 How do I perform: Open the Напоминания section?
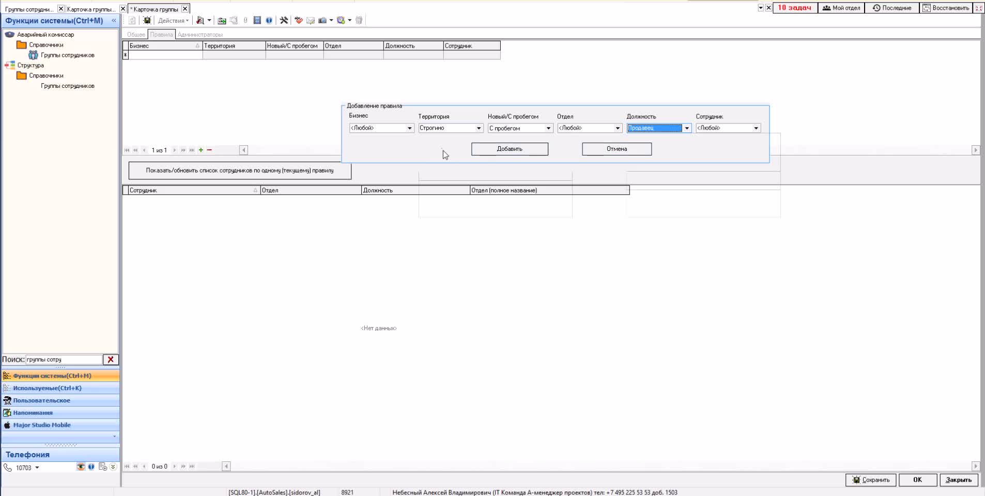point(60,413)
